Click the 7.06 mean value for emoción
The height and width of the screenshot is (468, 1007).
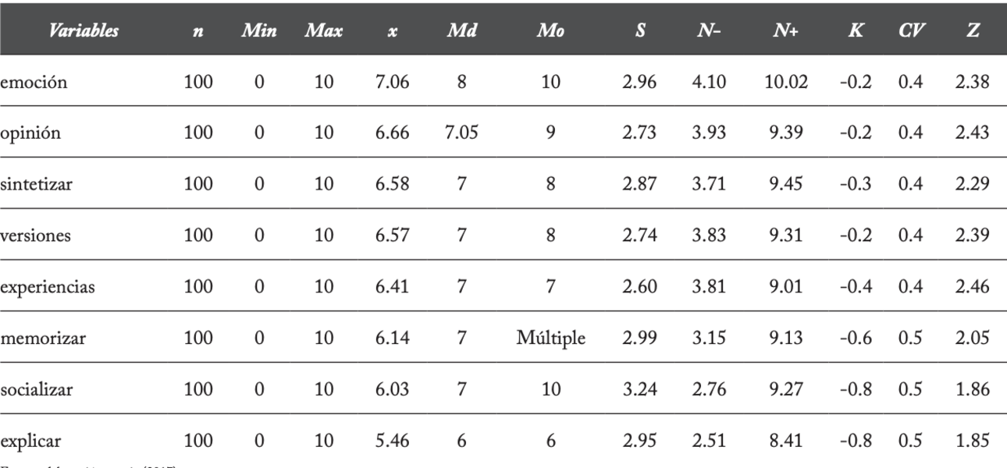(391, 82)
